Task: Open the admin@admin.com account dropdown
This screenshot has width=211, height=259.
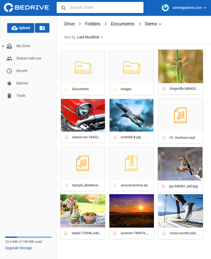Action: [x=189, y=8]
